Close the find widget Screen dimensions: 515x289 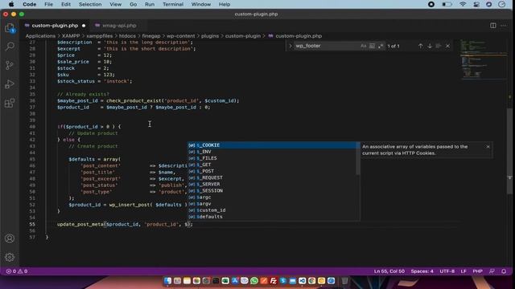pos(447,46)
